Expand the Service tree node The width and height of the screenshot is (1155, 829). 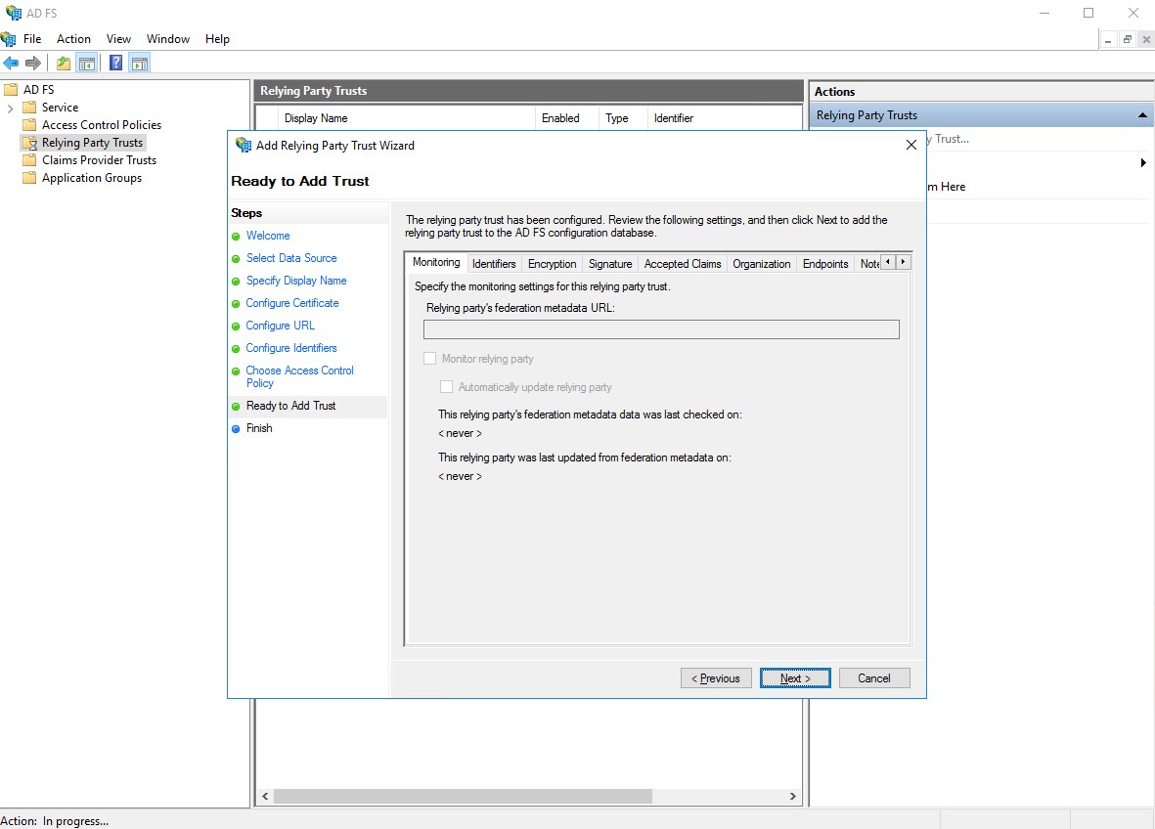pos(11,108)
